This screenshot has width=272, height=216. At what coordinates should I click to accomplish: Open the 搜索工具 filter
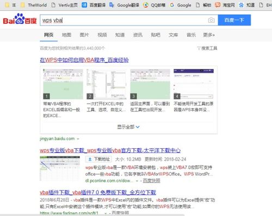[207, 48]
